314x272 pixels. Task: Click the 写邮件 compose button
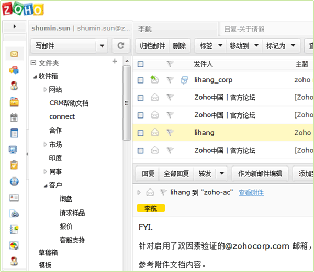(x=64, y=46)
